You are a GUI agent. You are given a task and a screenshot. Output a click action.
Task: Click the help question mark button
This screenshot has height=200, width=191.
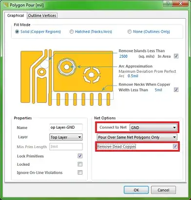point(168,3)
